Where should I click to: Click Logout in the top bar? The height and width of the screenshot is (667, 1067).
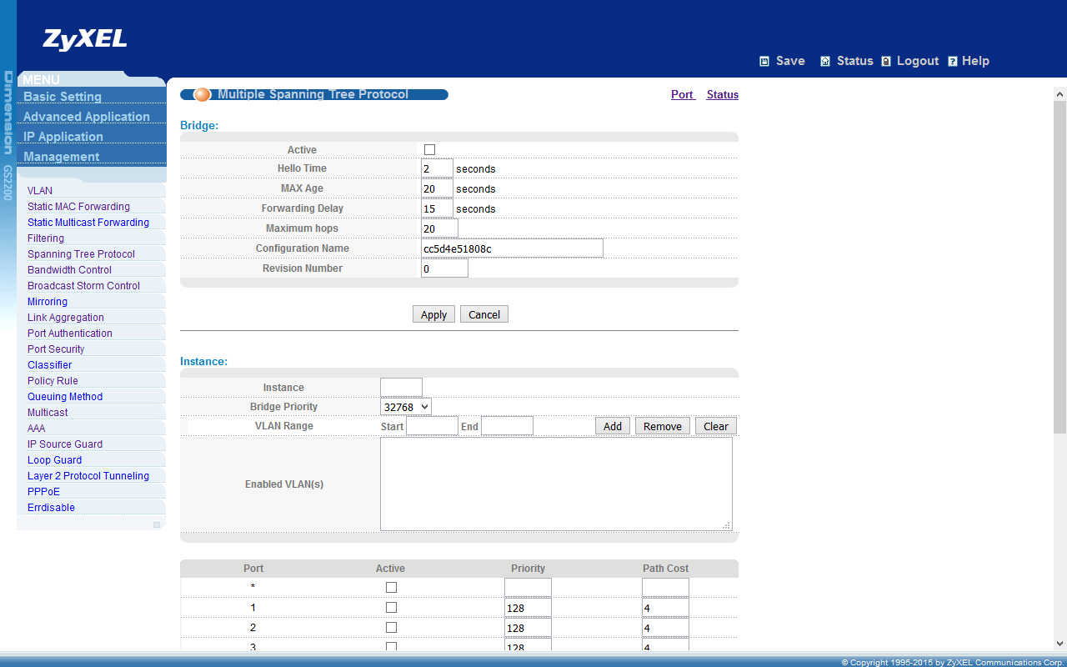coord(918,61)
